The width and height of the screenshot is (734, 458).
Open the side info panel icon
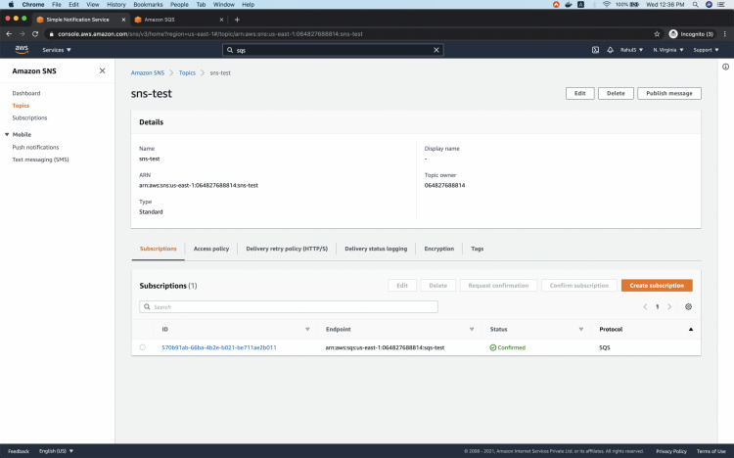(725, 67)
